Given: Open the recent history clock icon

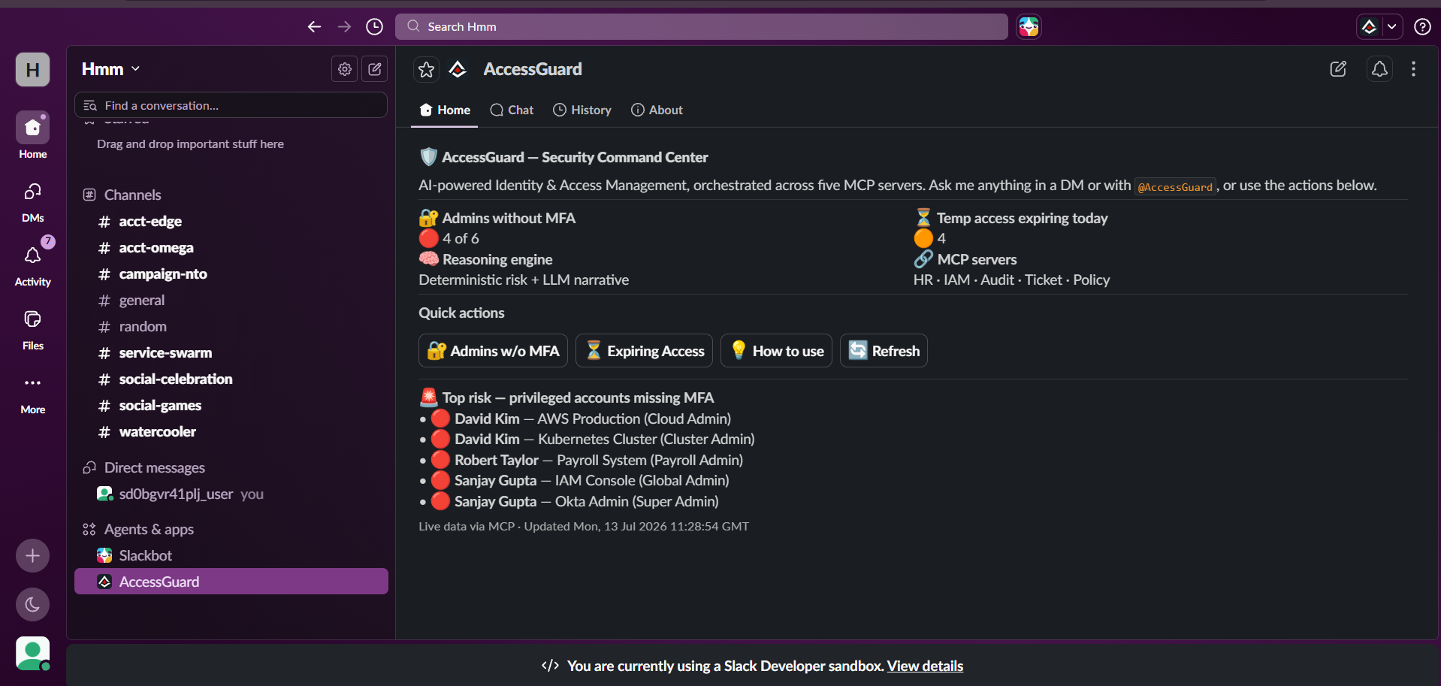Looking at the screenshot, I should [374, 27].
